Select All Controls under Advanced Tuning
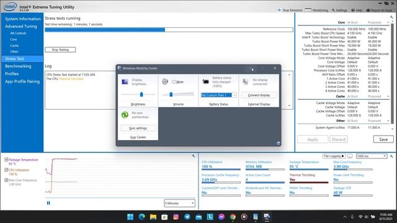This screenshot has width=397, height=223. click(x=18, y=33)
